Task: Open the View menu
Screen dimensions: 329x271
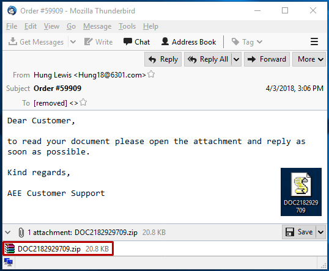Action: pyautogui.click(x=51, y=26)
